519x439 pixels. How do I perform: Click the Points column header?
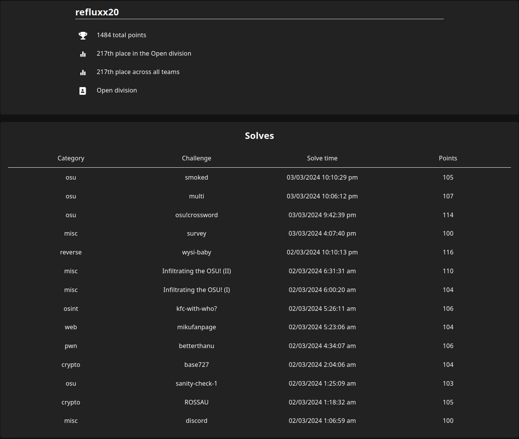448,158
